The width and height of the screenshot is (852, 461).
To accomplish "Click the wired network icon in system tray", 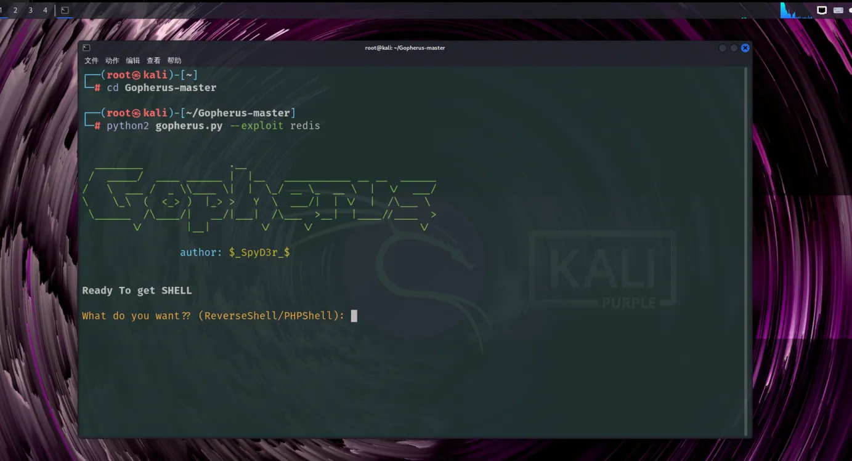I will (x=822, y=10).
